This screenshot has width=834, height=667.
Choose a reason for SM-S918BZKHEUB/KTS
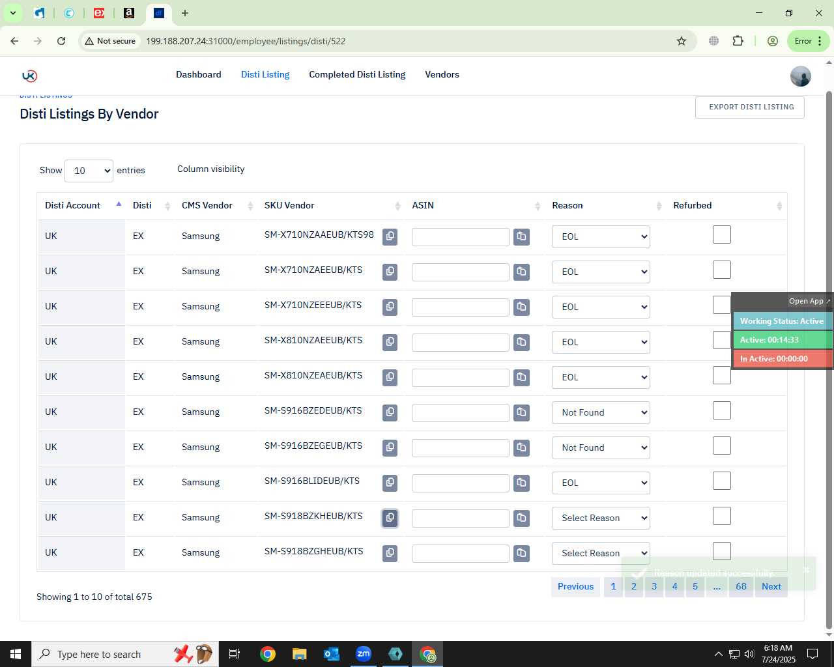click(601, 518)
